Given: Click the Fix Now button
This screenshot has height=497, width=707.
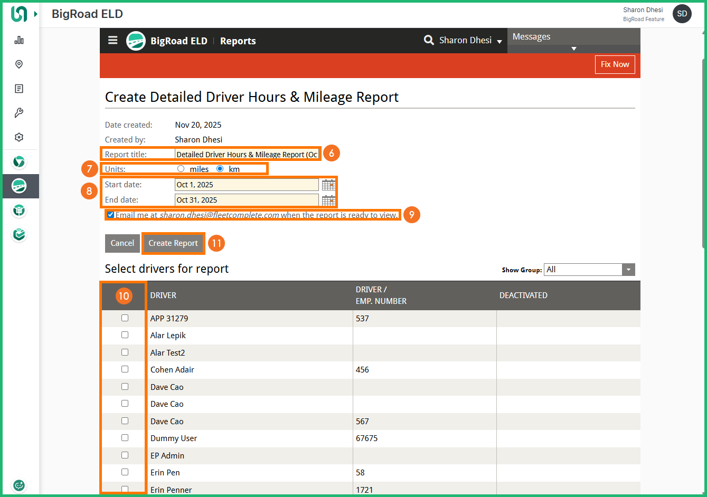Looking at the screenshot, I should tap(615, 64).
